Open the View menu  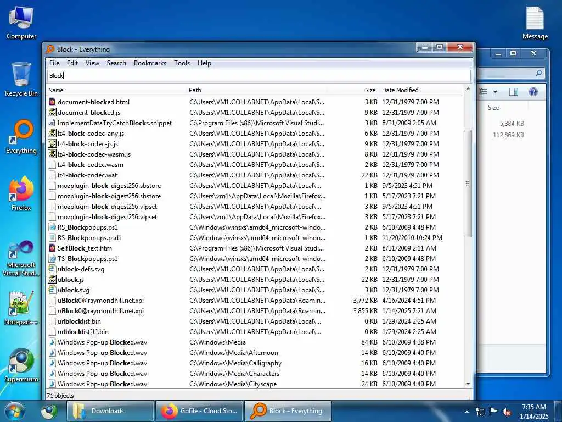[x=92, y=63]
